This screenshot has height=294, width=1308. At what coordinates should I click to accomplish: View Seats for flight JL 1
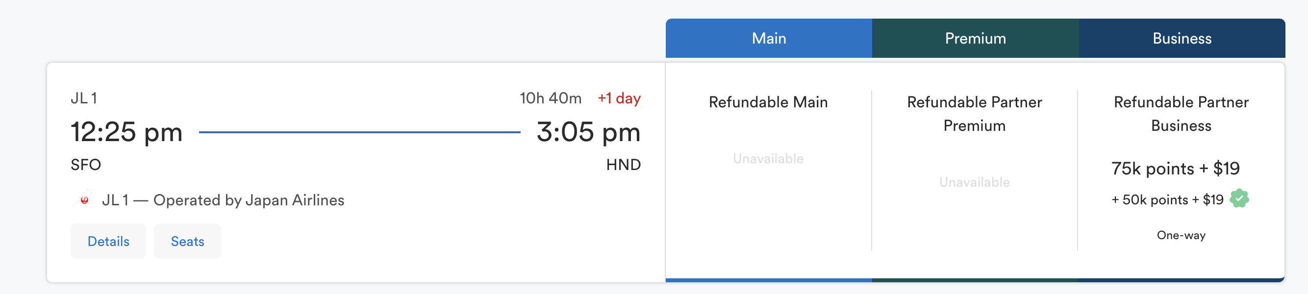187,241
